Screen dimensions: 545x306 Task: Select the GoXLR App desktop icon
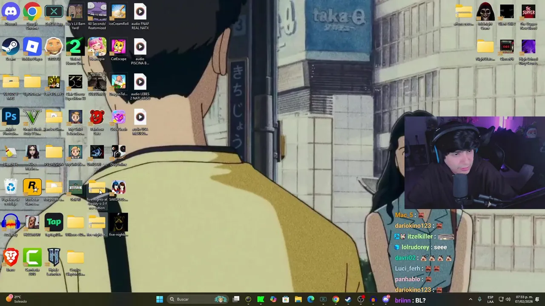[54, 15]
